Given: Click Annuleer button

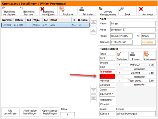Looking at the screenshot, I should click(147, 11).
